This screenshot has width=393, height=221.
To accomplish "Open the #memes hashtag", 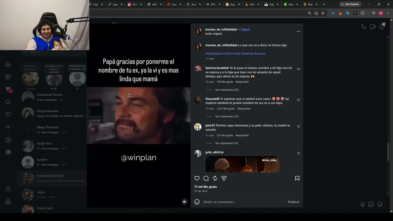I will [x=247, y=54].
